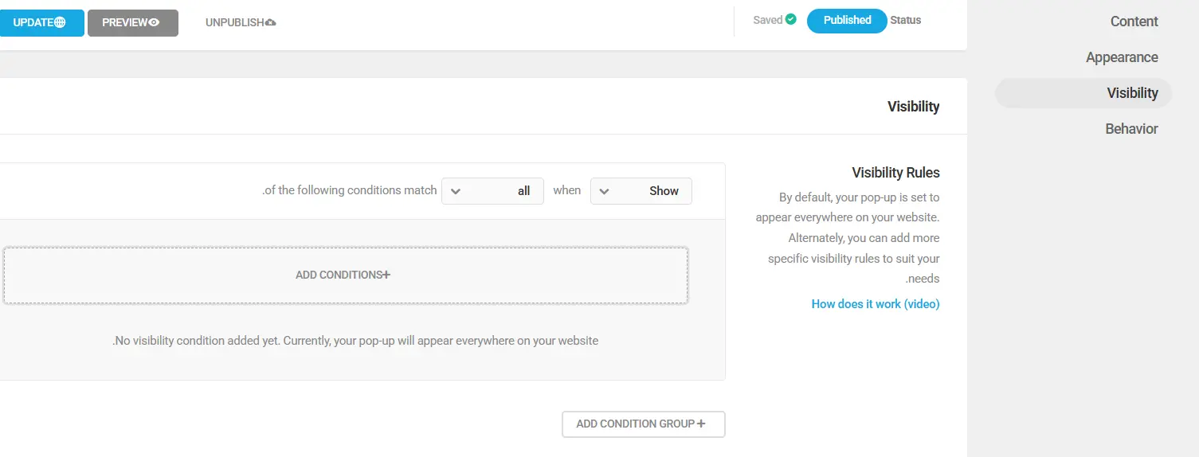1199x457 pixels.
Task: Open the 'How does it work (video)' link
Action: click(x=876, y=304)
